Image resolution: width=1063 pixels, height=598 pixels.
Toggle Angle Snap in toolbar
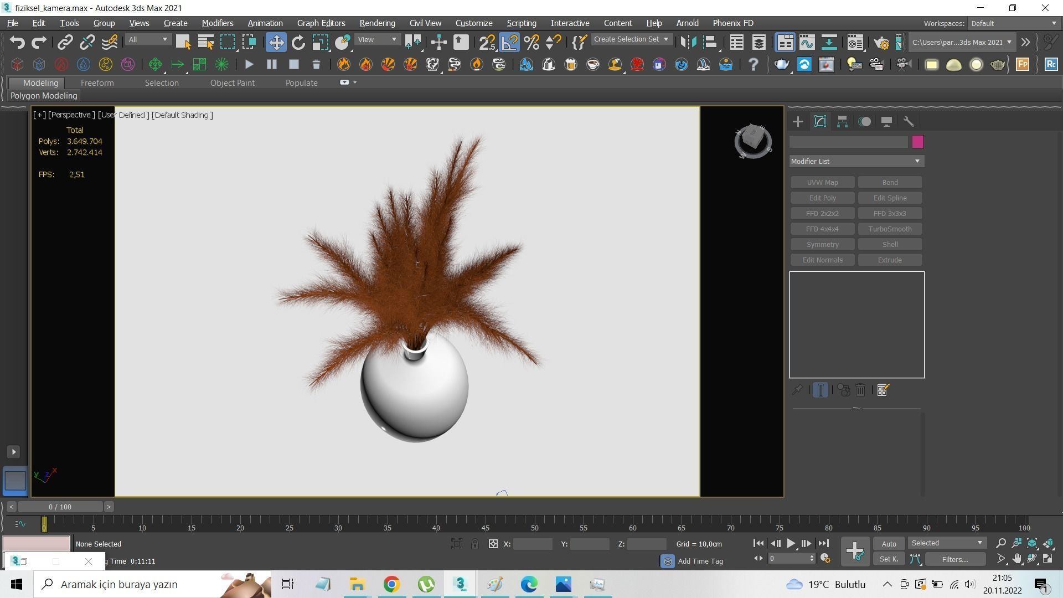(509, 42)
